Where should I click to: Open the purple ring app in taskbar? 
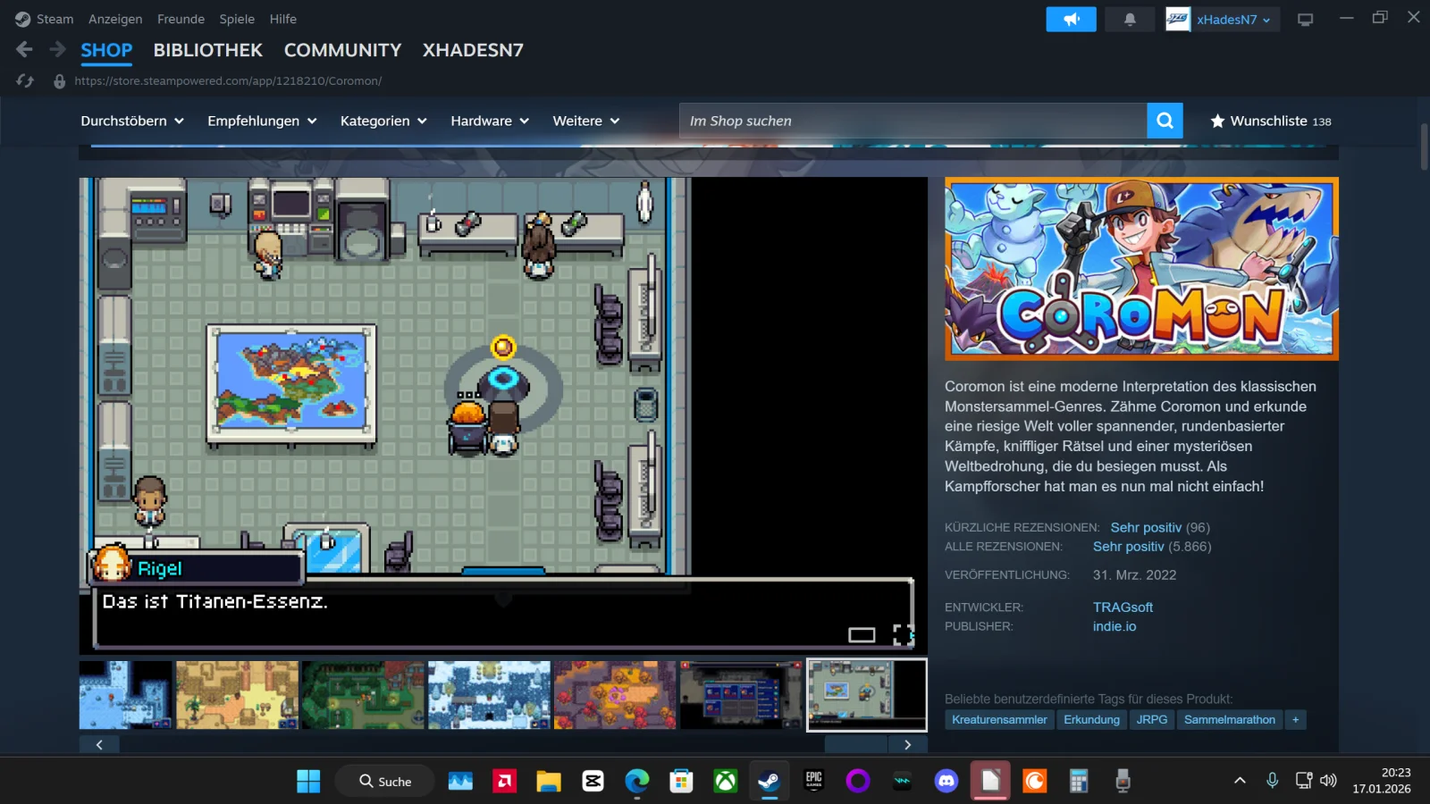(858, 782)
